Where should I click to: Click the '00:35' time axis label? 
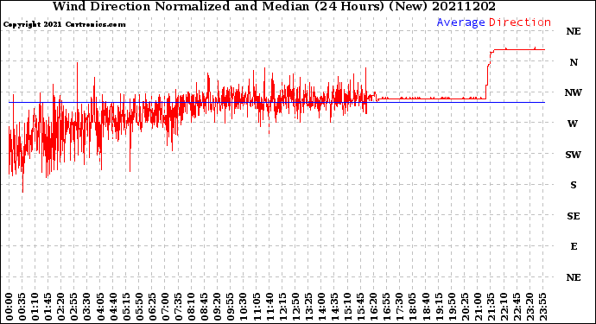[x=22, y=307]
